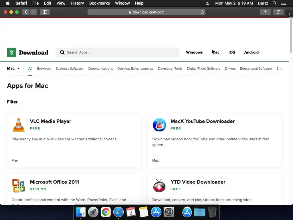Open a new tab with plus button
This screenshot has width=293, height=220.
289,14
